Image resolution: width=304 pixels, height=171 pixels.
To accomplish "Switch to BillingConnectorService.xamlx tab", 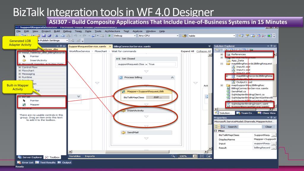I will click(x=132, y=46).
